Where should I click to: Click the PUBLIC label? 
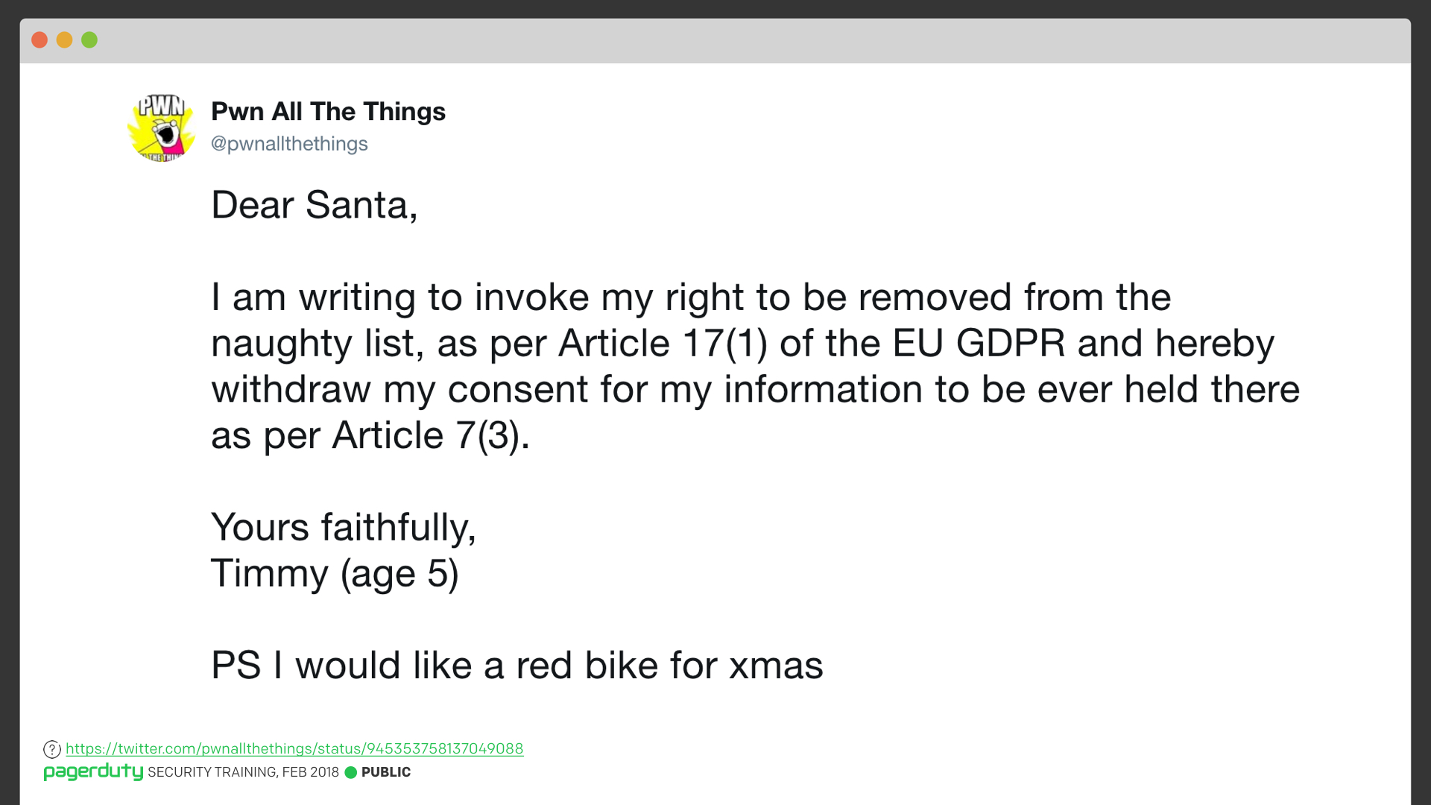[x=386, y=772]
